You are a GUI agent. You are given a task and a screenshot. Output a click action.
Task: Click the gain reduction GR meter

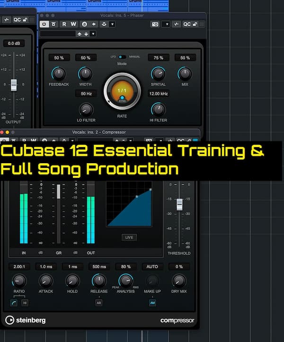pyautogui.click(x=59, y=214)
